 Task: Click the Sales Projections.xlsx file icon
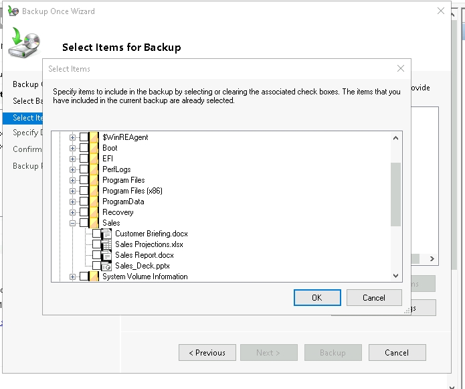click(x=106, y=244)
